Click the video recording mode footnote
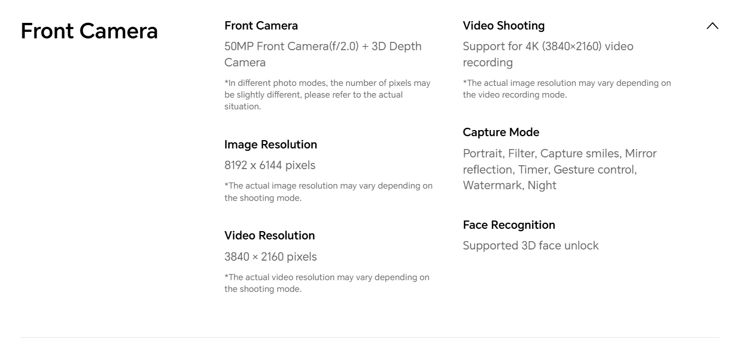 click(x=566, y=89)
